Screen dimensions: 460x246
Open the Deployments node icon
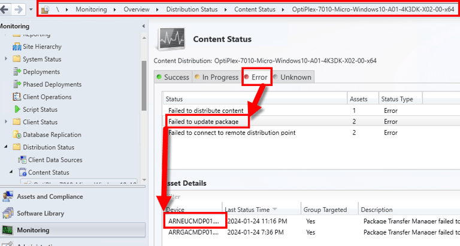17,72
